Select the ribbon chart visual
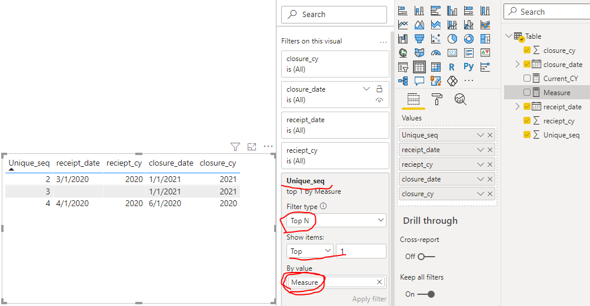Screen dimensions: 590x306 [485, 25]
